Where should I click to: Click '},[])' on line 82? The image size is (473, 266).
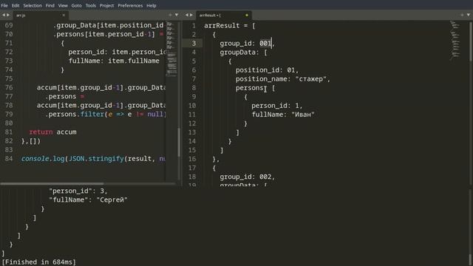tap(30, 141)
